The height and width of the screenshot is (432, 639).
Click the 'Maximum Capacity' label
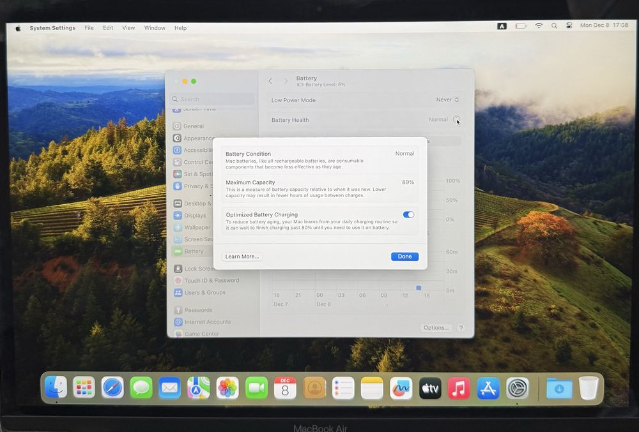pos(250,182)
